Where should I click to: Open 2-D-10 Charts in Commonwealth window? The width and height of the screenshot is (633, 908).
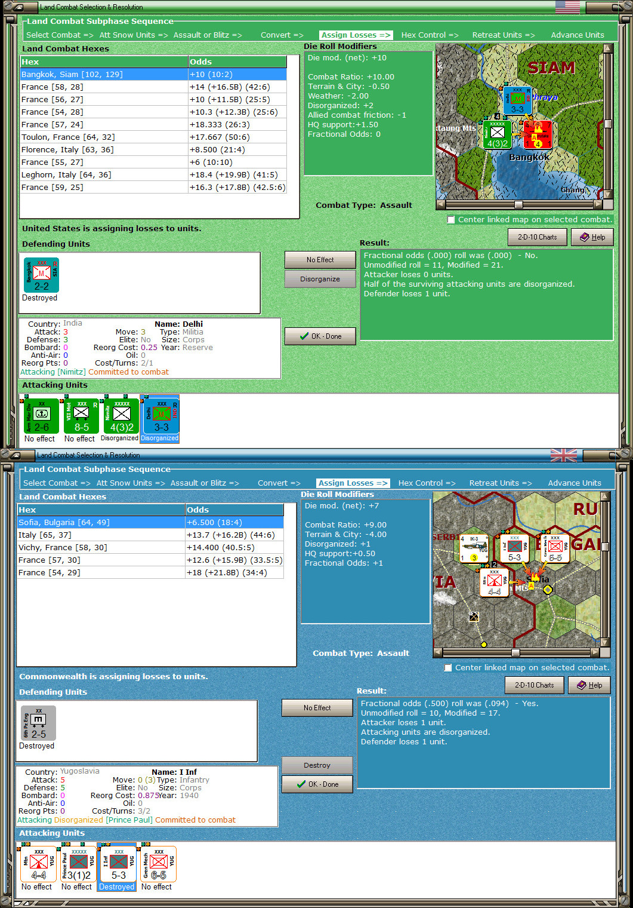(534, 685)
